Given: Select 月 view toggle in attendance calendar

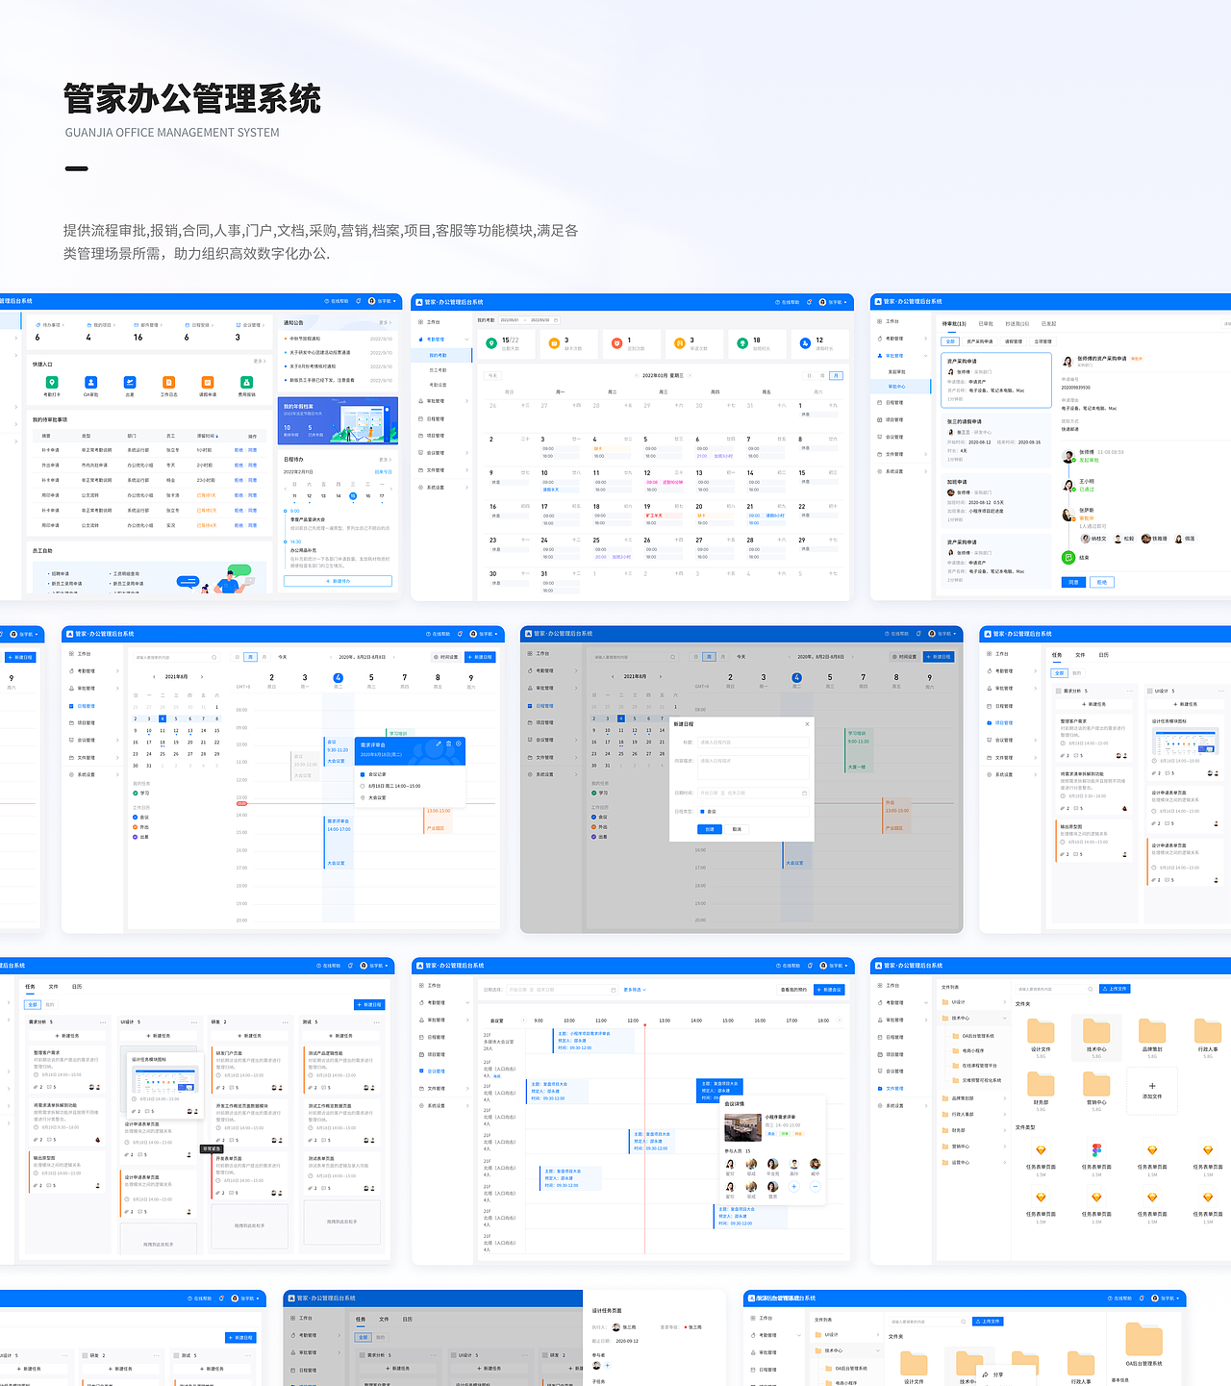Looking at the screenshot, I should click(836, 375).
